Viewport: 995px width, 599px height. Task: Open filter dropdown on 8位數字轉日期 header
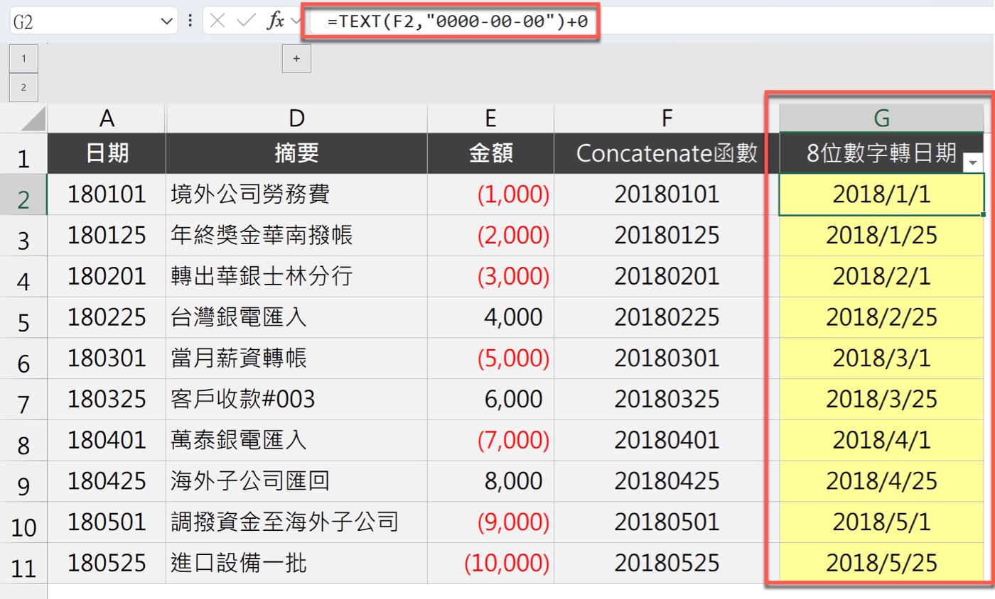click(x=973, y=163)
